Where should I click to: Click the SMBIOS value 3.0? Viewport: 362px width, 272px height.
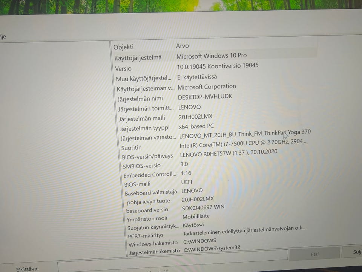[184, 164]
